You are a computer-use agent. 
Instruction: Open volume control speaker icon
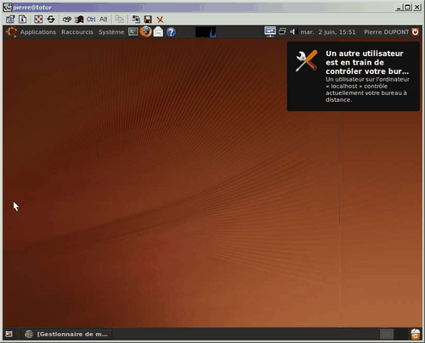click(x=292, y=32)
